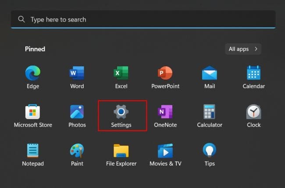This screenshot has width=285, height=188.
Task: Click the Settings gear icon
Action: (x=121, y=112)
